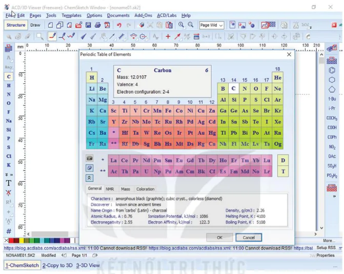This screenshot has height=274, width=344.
Task: Select Deuterium D cell in dialog
Action: [283, 160]
